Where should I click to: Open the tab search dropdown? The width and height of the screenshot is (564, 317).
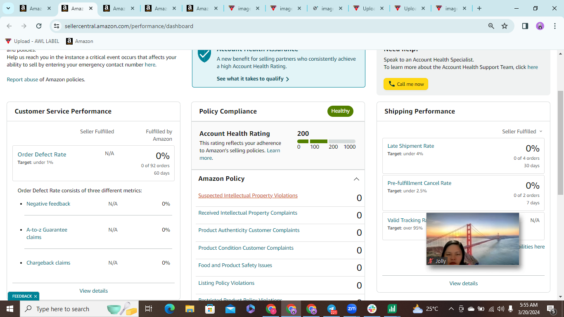click(8, 8)
